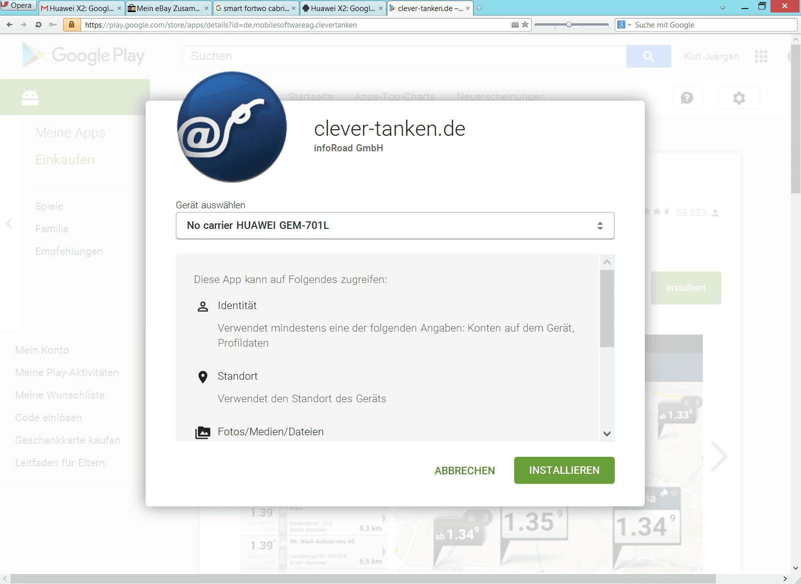Click the key password manager icon

tap(53, 25)
